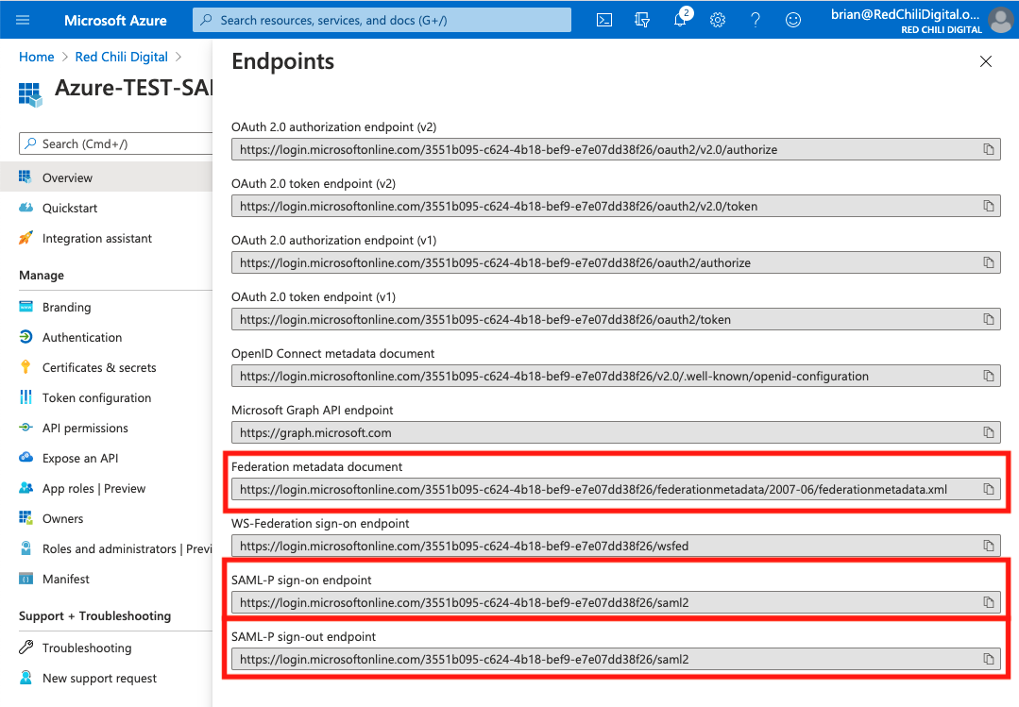
Task: Click brian@RedChiliDigital account name
Action: (906, 14)
